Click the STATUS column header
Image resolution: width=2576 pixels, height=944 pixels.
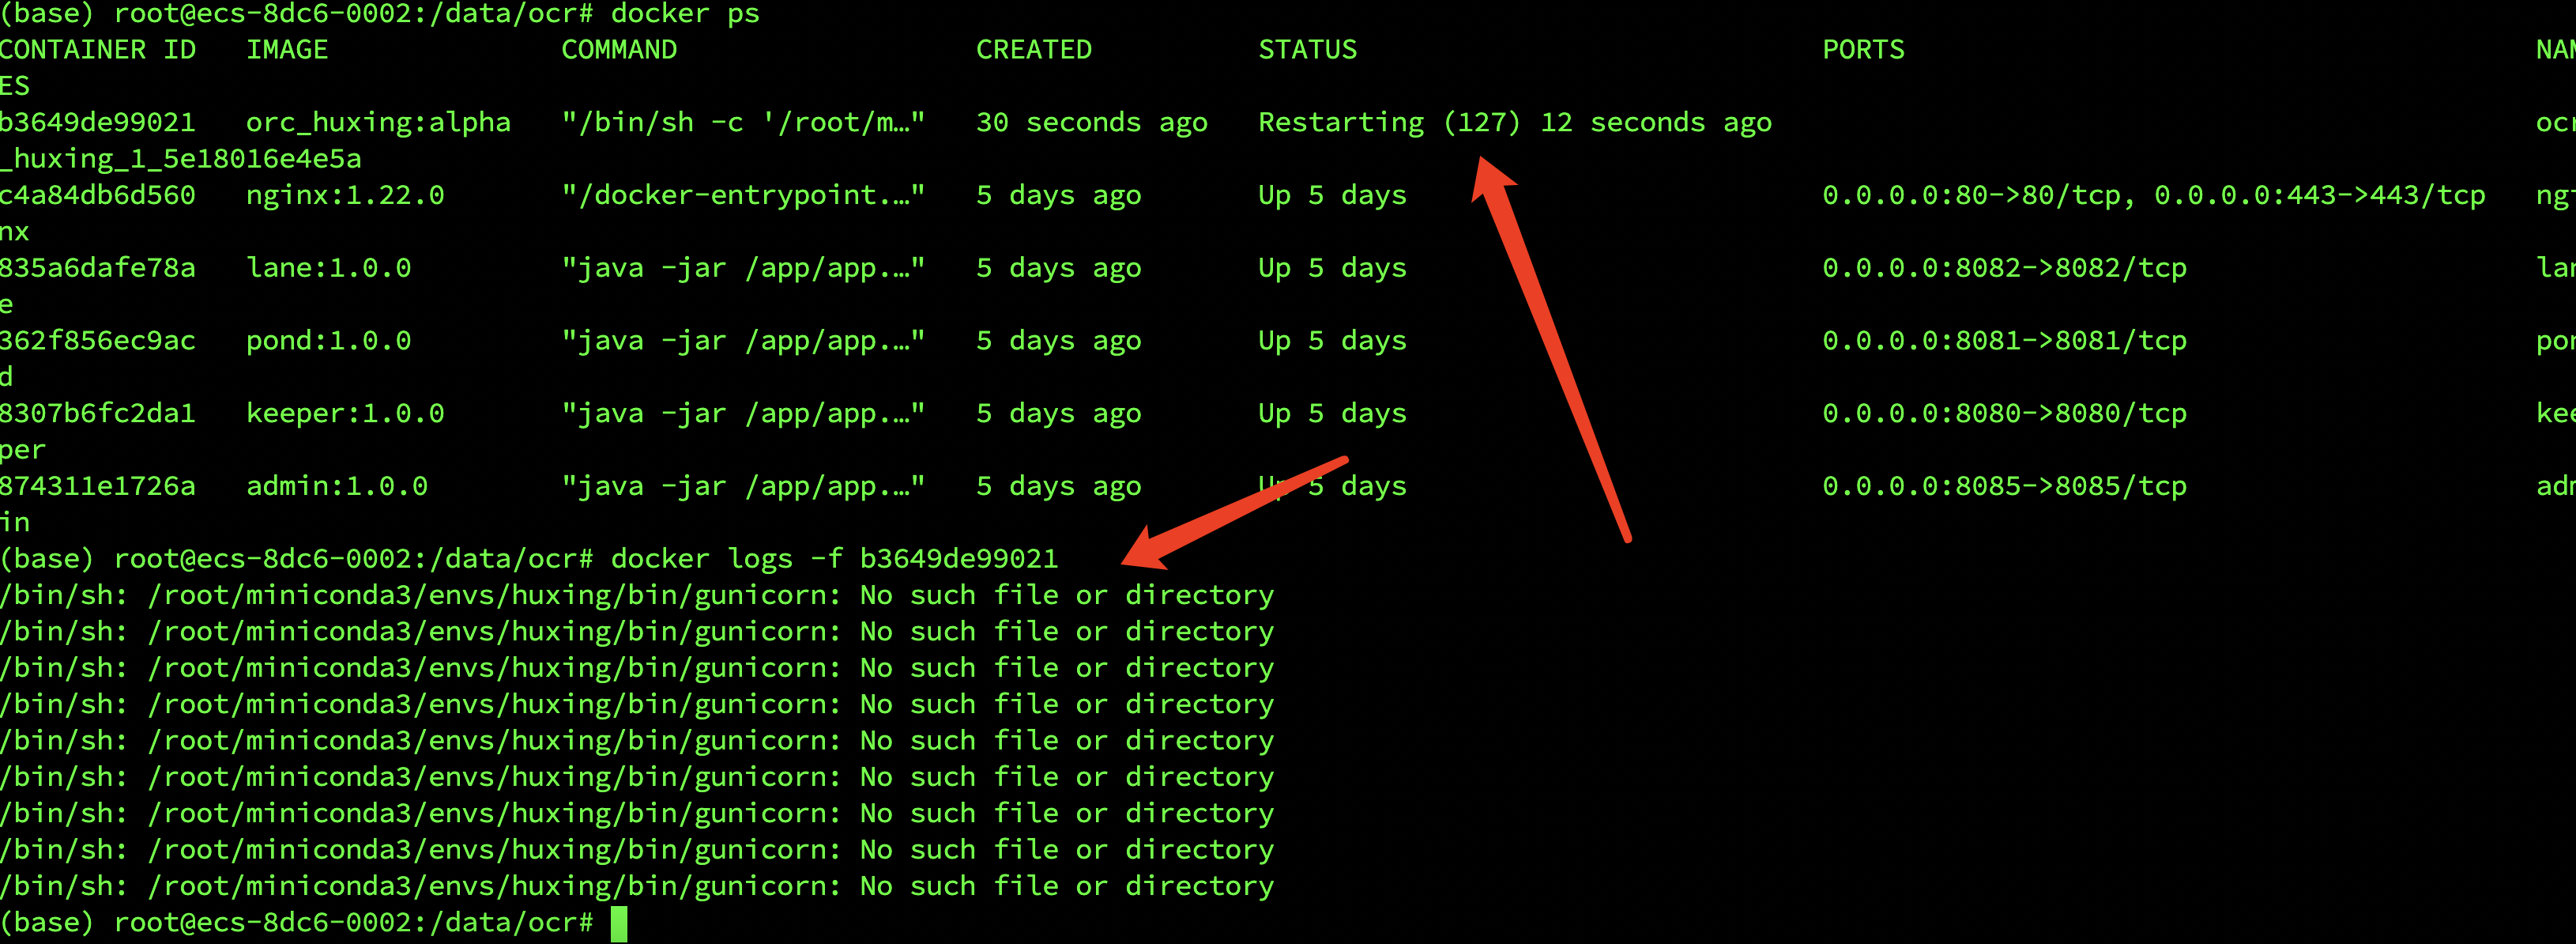pyautogui.click(x=1307, y=50)
